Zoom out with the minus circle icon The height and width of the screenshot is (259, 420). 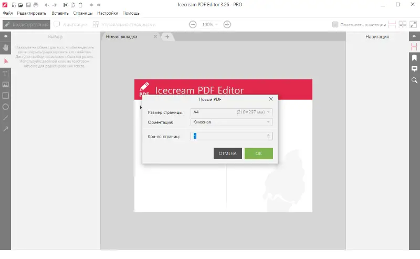click(x=193, y=24)
